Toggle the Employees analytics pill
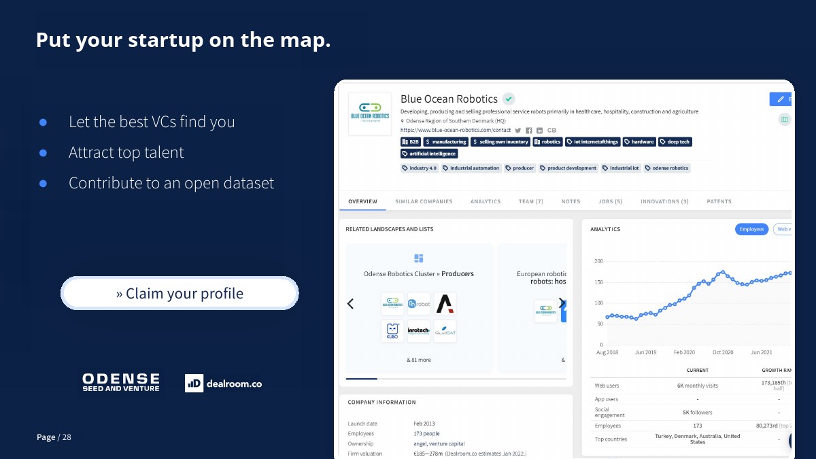 pos(751,229)
